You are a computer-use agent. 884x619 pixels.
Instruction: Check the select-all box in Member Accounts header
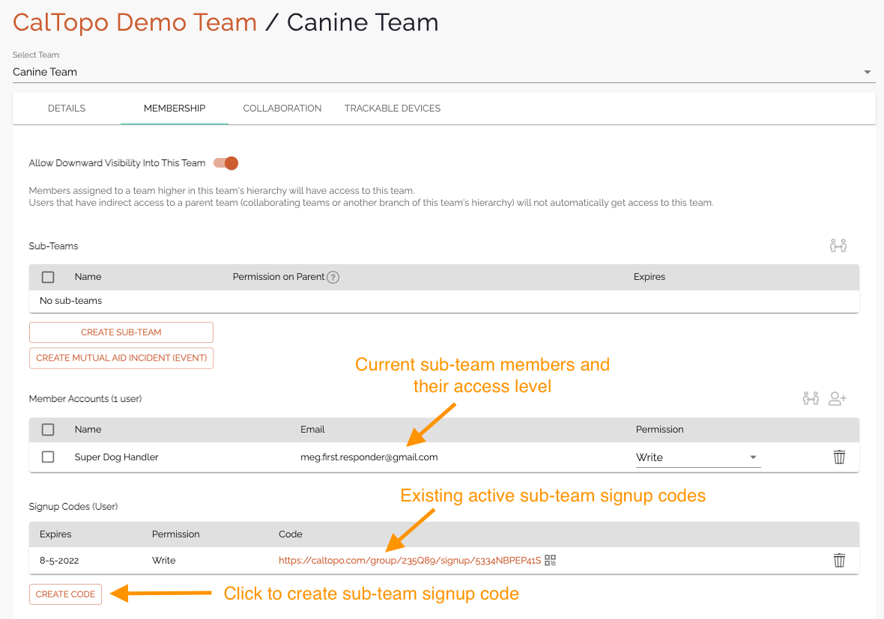click(48, 430)
